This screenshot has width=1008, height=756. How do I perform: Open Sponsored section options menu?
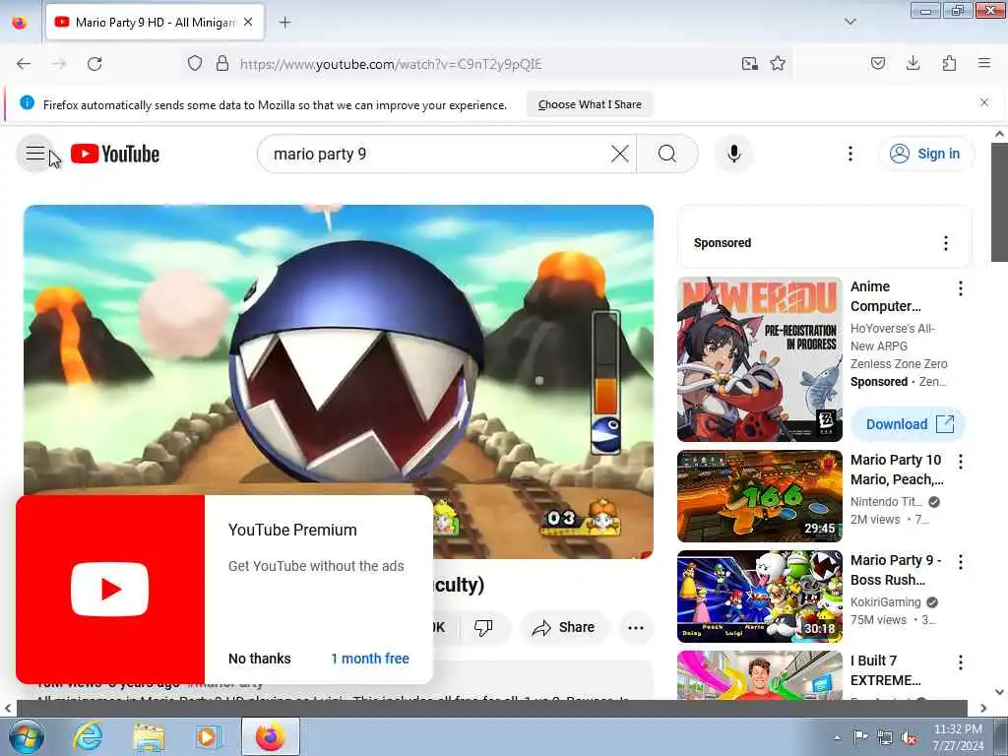pos(946,243)
